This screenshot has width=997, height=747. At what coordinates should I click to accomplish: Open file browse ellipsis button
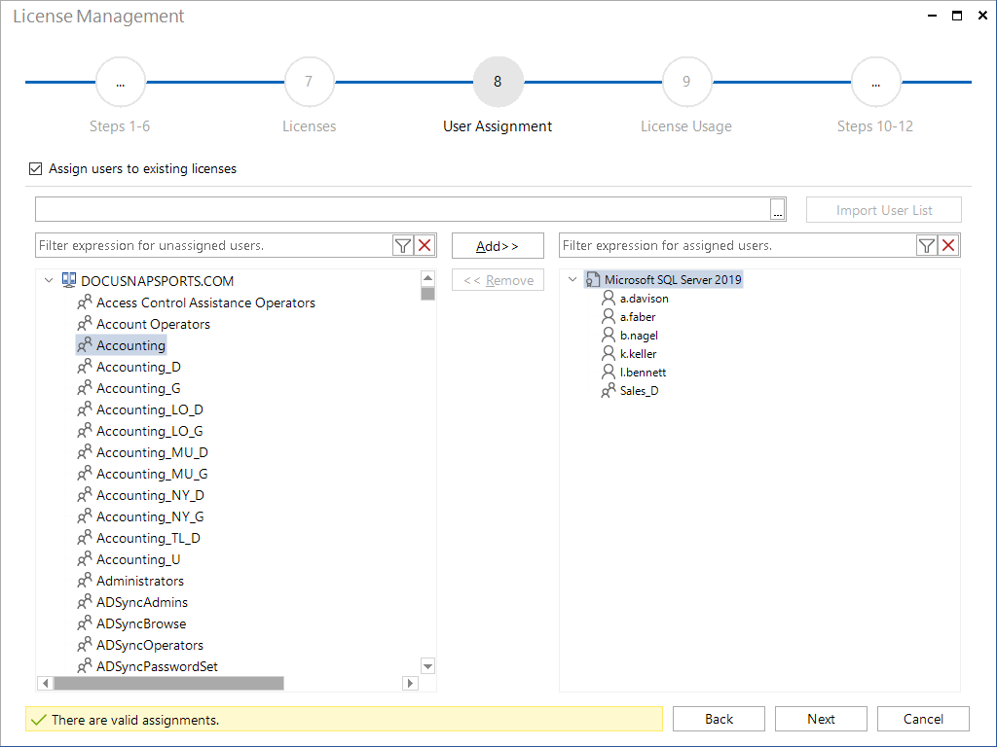(x=778, y=210)
